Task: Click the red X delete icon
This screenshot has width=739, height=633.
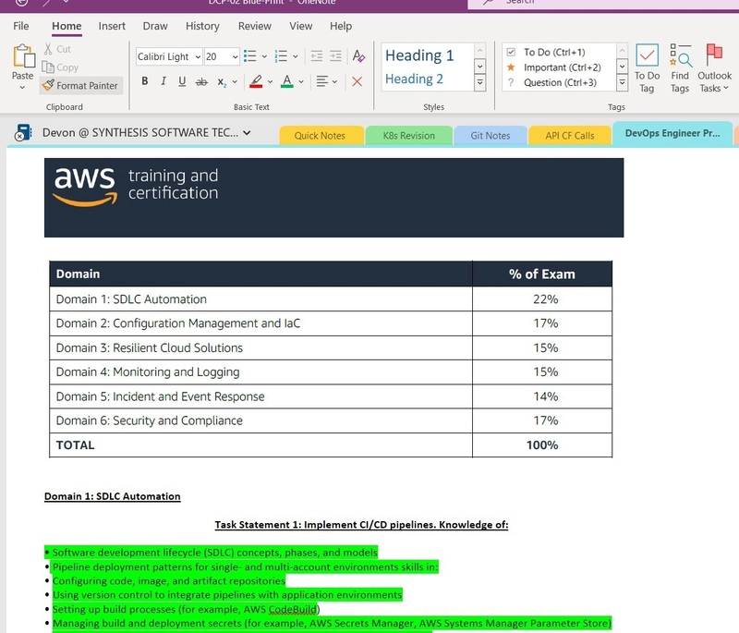Action: pos(357,82)
